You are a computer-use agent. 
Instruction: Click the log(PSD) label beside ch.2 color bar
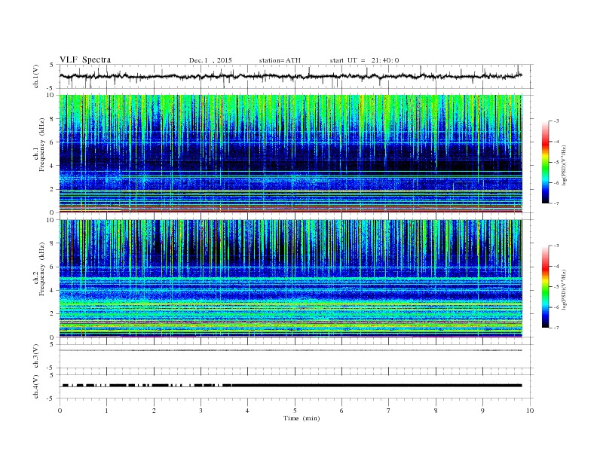coord(565,289)
